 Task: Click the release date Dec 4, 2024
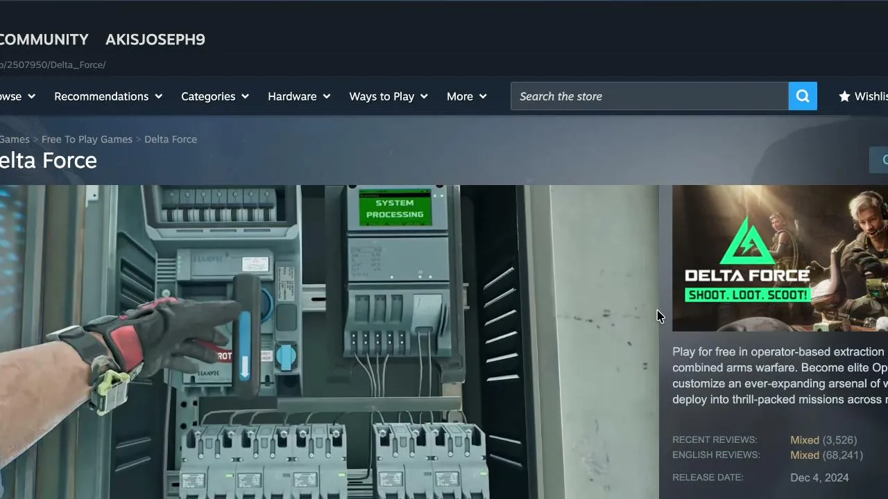tap(819, 478)
